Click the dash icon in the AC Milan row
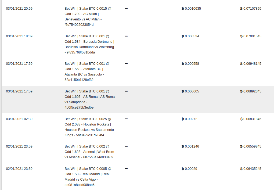 (126, 8)
